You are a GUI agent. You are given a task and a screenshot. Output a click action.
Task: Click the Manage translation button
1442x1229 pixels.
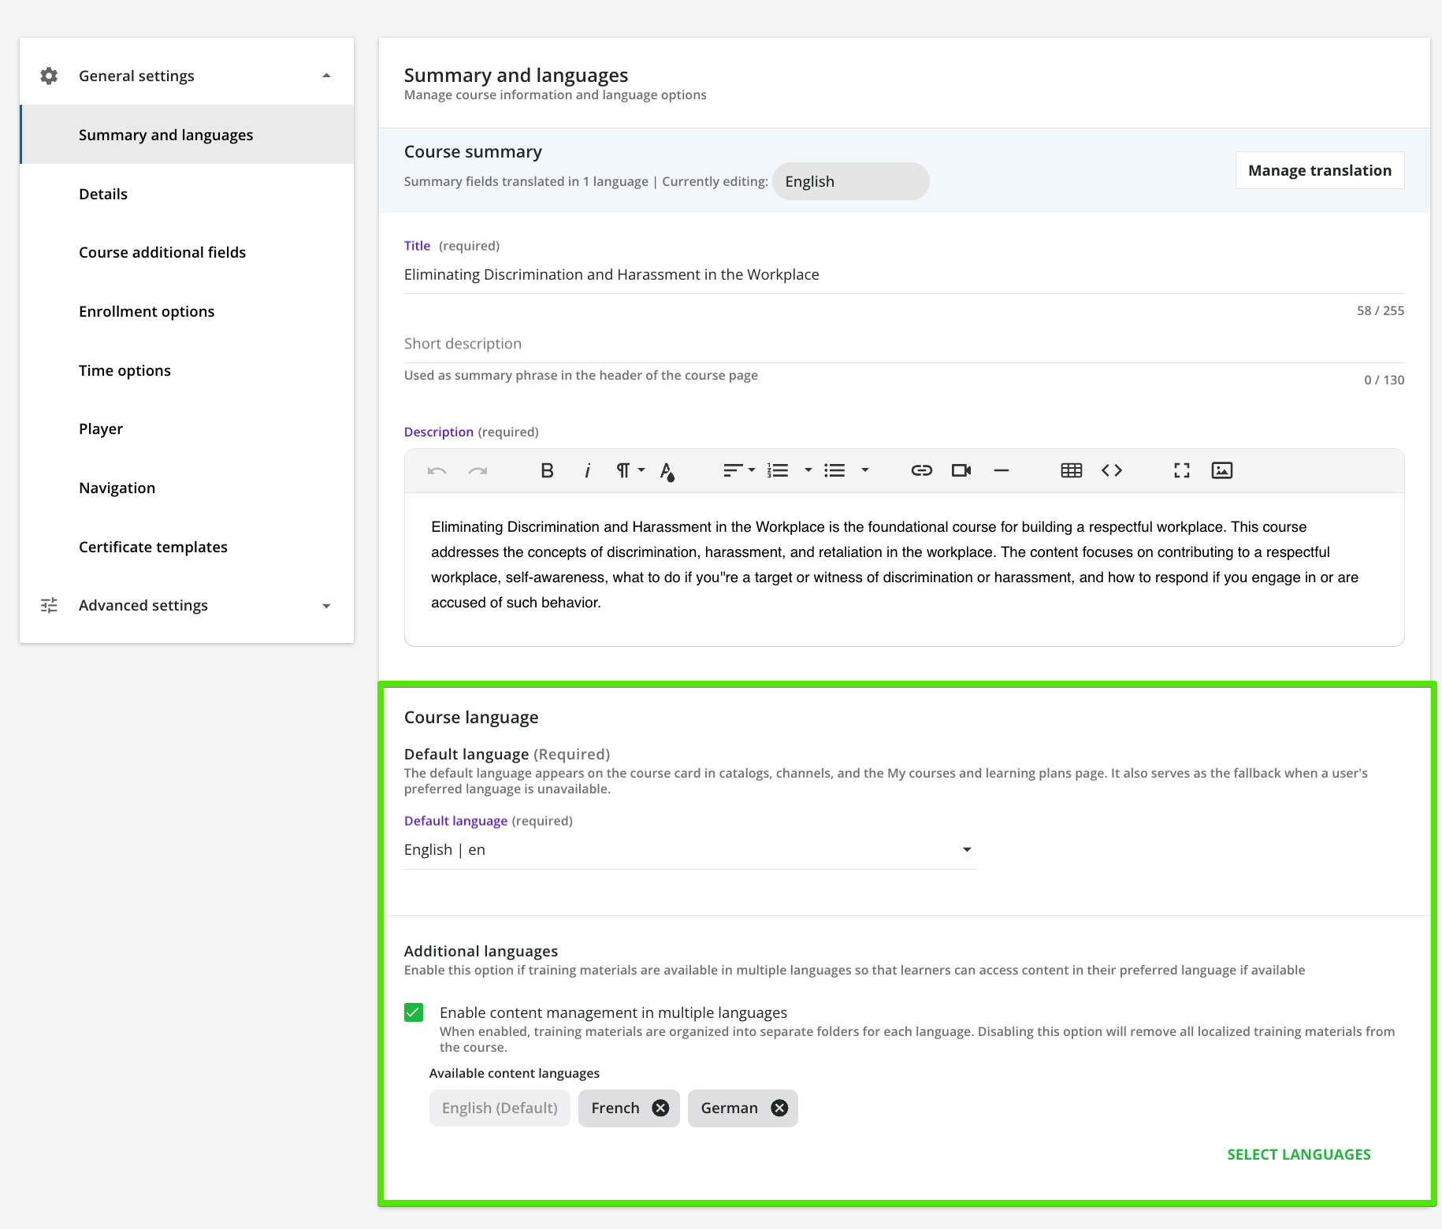pyautogui.click(x=1319, y=170)
